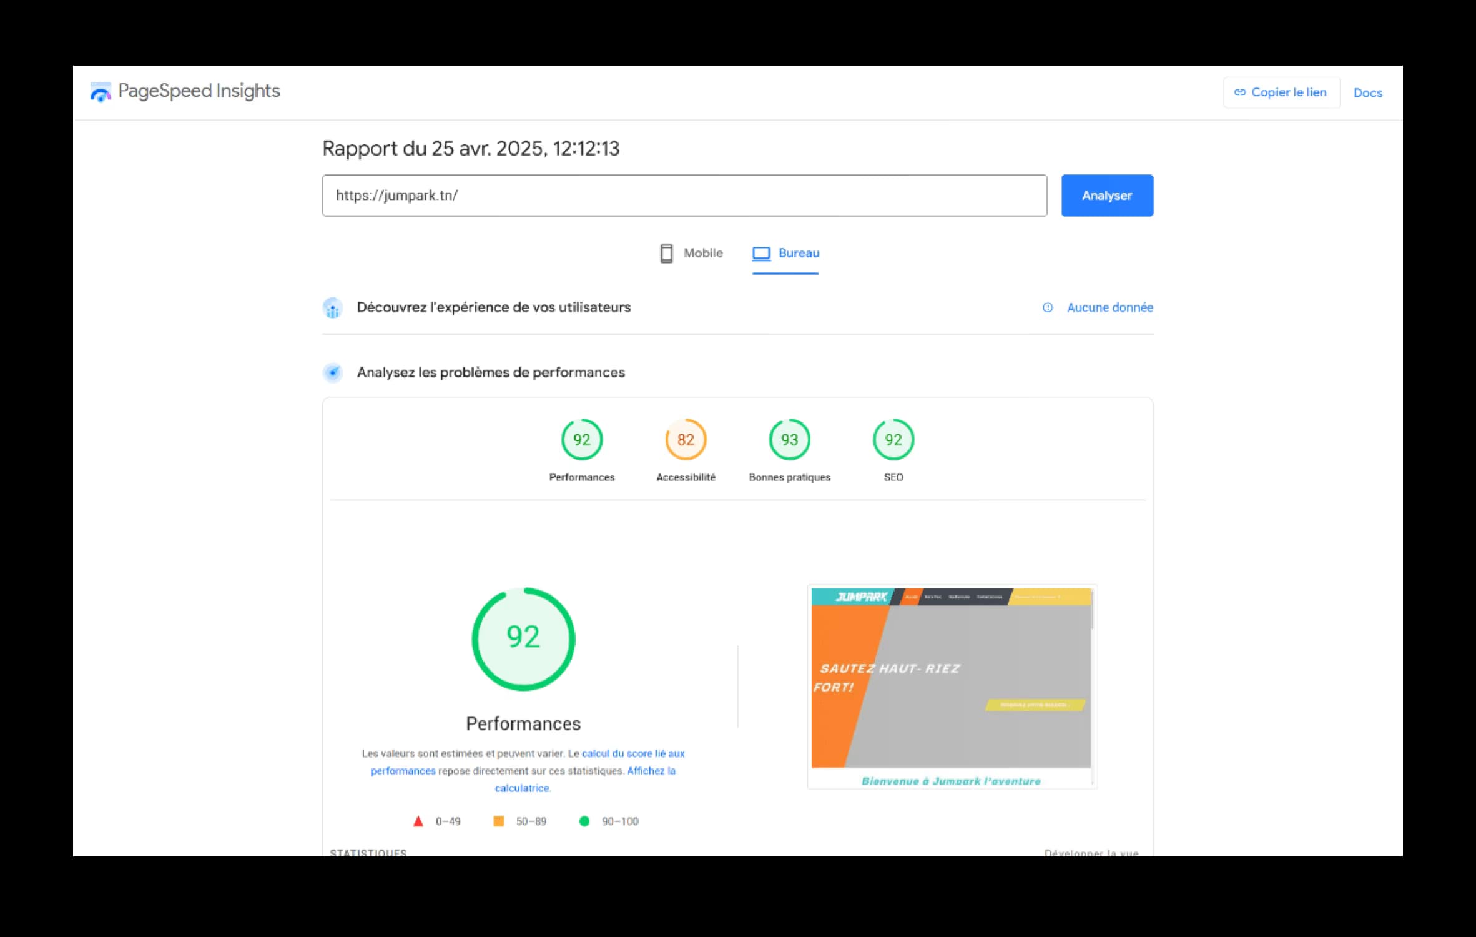Click the report date heading Rapport du 25 avr. 2025
1476x937 pixels.
(x=471, y=149)
